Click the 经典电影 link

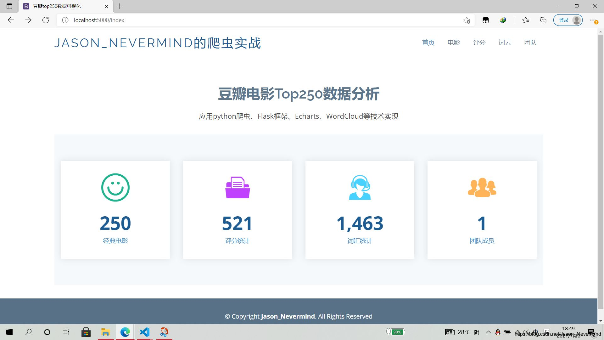tap(115, 241)
